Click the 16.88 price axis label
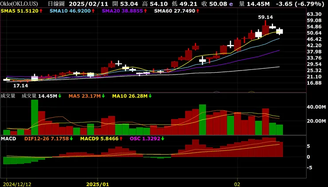This screenshot has height=187, width=328. point(314,83)
